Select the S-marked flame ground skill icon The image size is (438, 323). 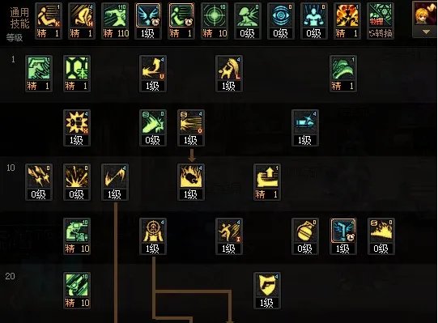point(381,236)
